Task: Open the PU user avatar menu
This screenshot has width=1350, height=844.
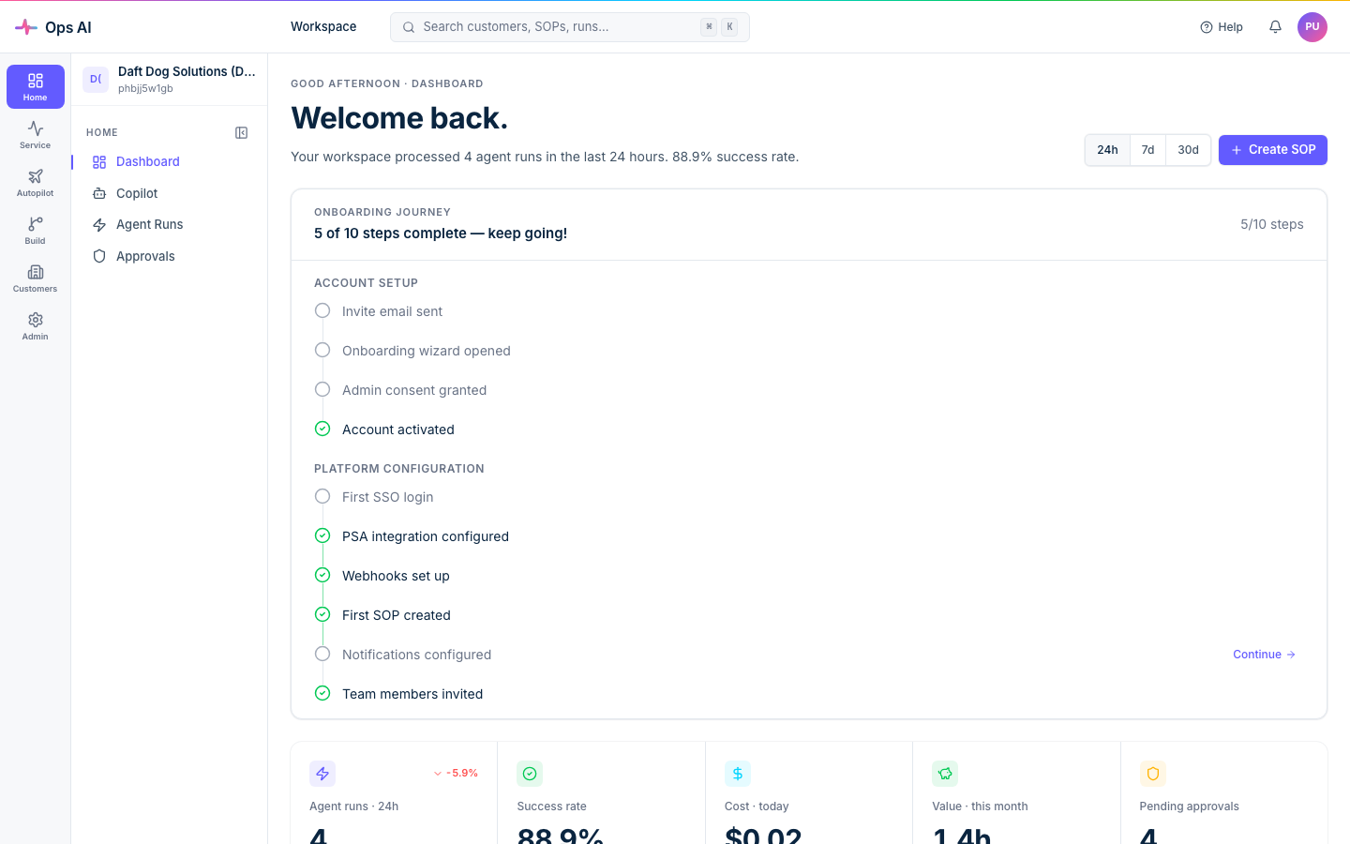Action: click(x=1312, y=27)
